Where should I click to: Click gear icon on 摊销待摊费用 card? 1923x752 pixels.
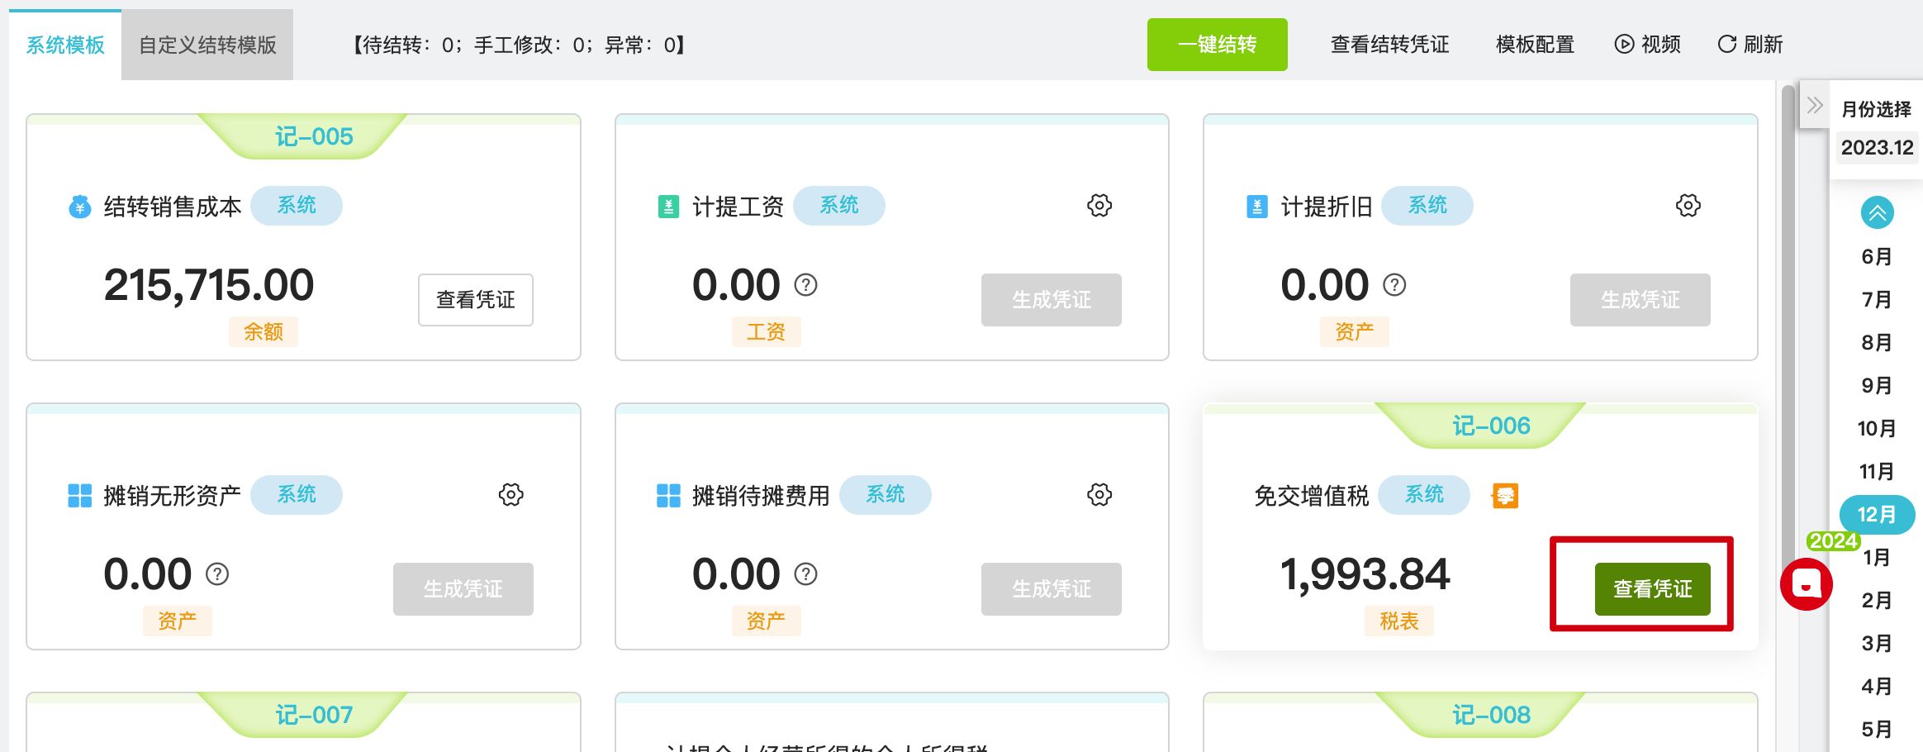1099,495
